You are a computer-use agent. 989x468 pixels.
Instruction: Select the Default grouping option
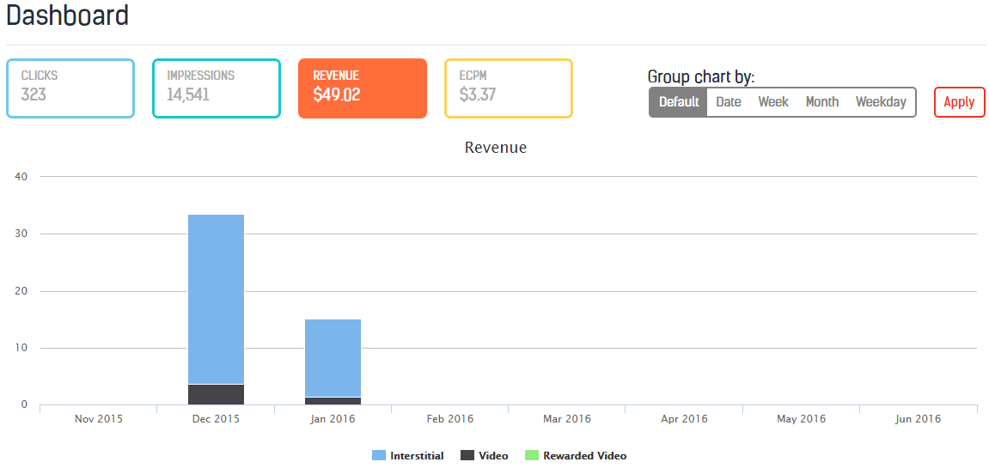[x=679, y=102]
